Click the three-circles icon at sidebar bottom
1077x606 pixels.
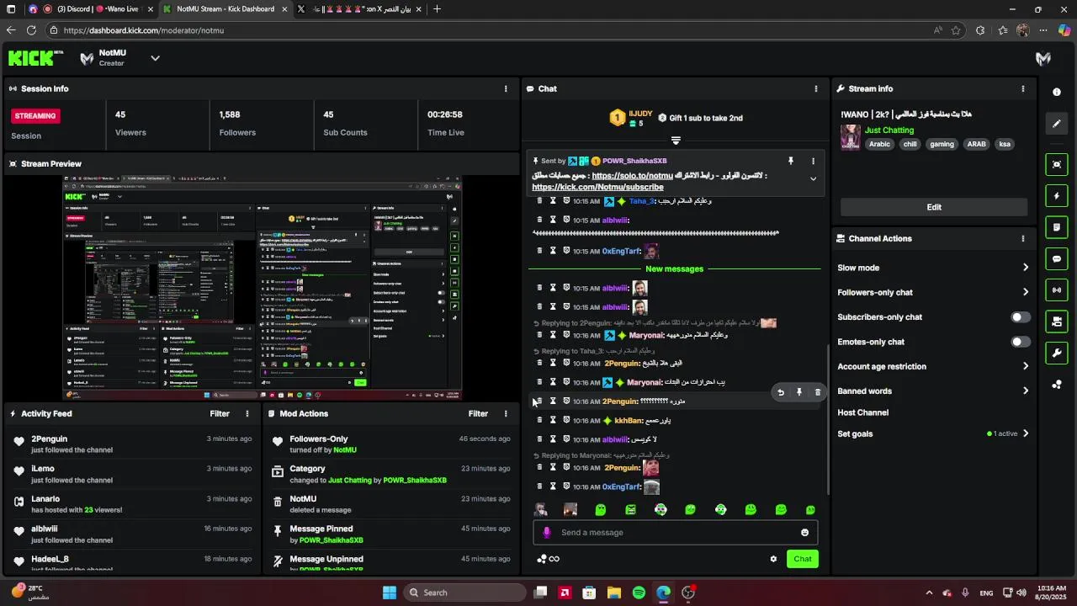[1057, 385]
